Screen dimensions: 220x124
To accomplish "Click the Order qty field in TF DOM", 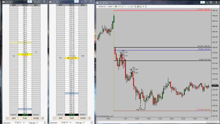I will pos(40,123).
